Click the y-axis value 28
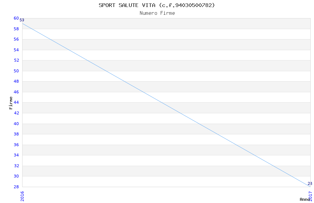The width and height of the screenshot is (314, 203). click(x=16, y=187)
